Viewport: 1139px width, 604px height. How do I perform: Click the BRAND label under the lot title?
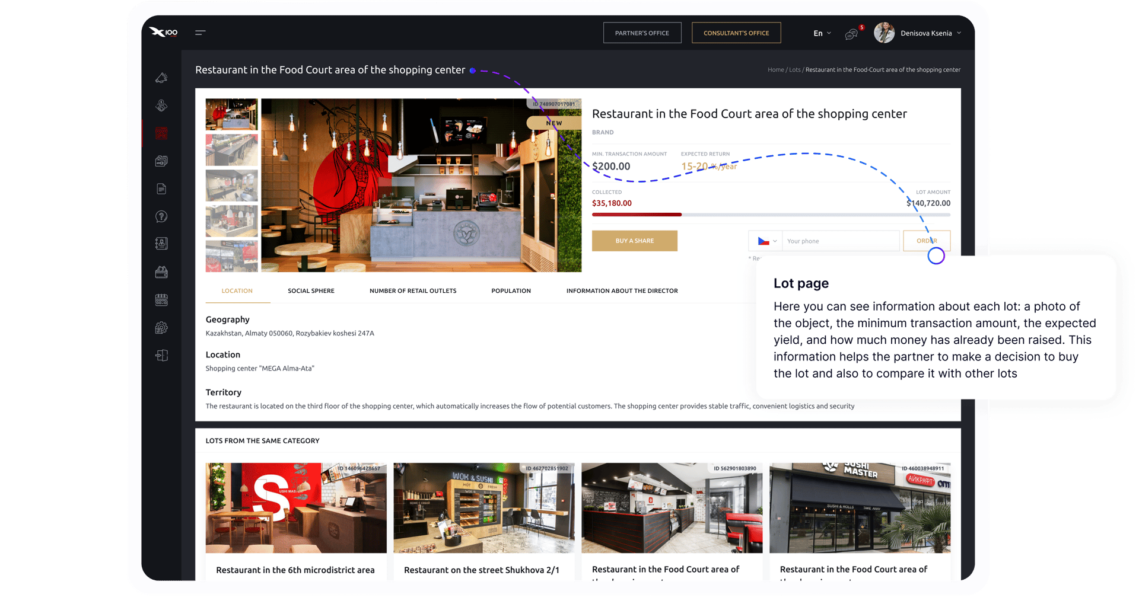(603, 133)
